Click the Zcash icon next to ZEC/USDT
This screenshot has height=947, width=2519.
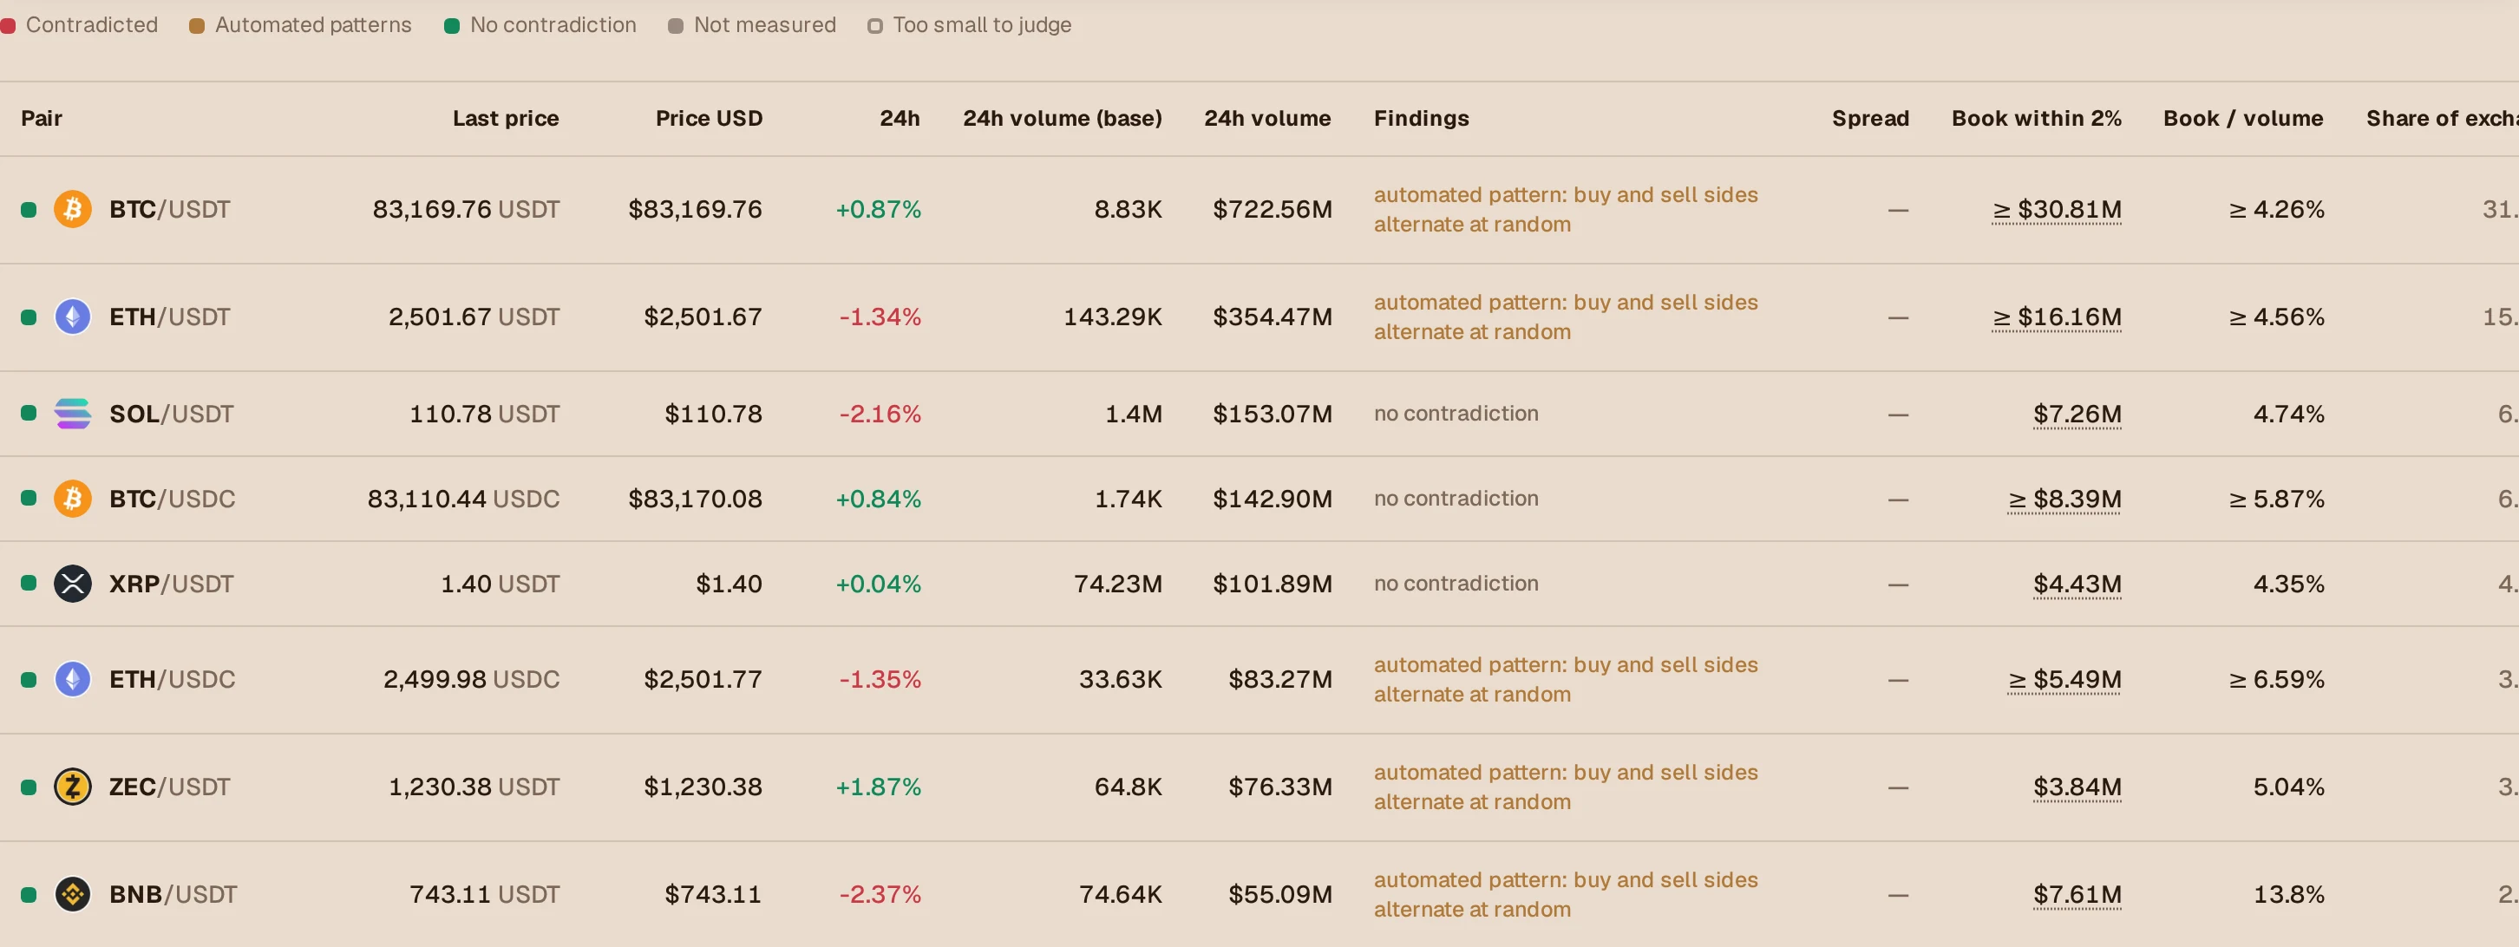click(72, 787)
